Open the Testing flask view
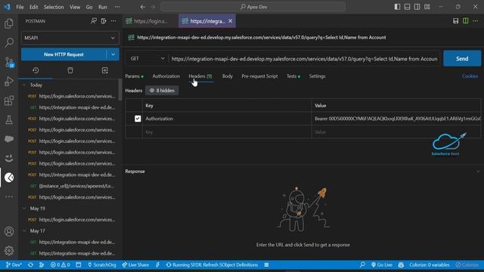This screenshot has width=484, height=272. point(9,120)
